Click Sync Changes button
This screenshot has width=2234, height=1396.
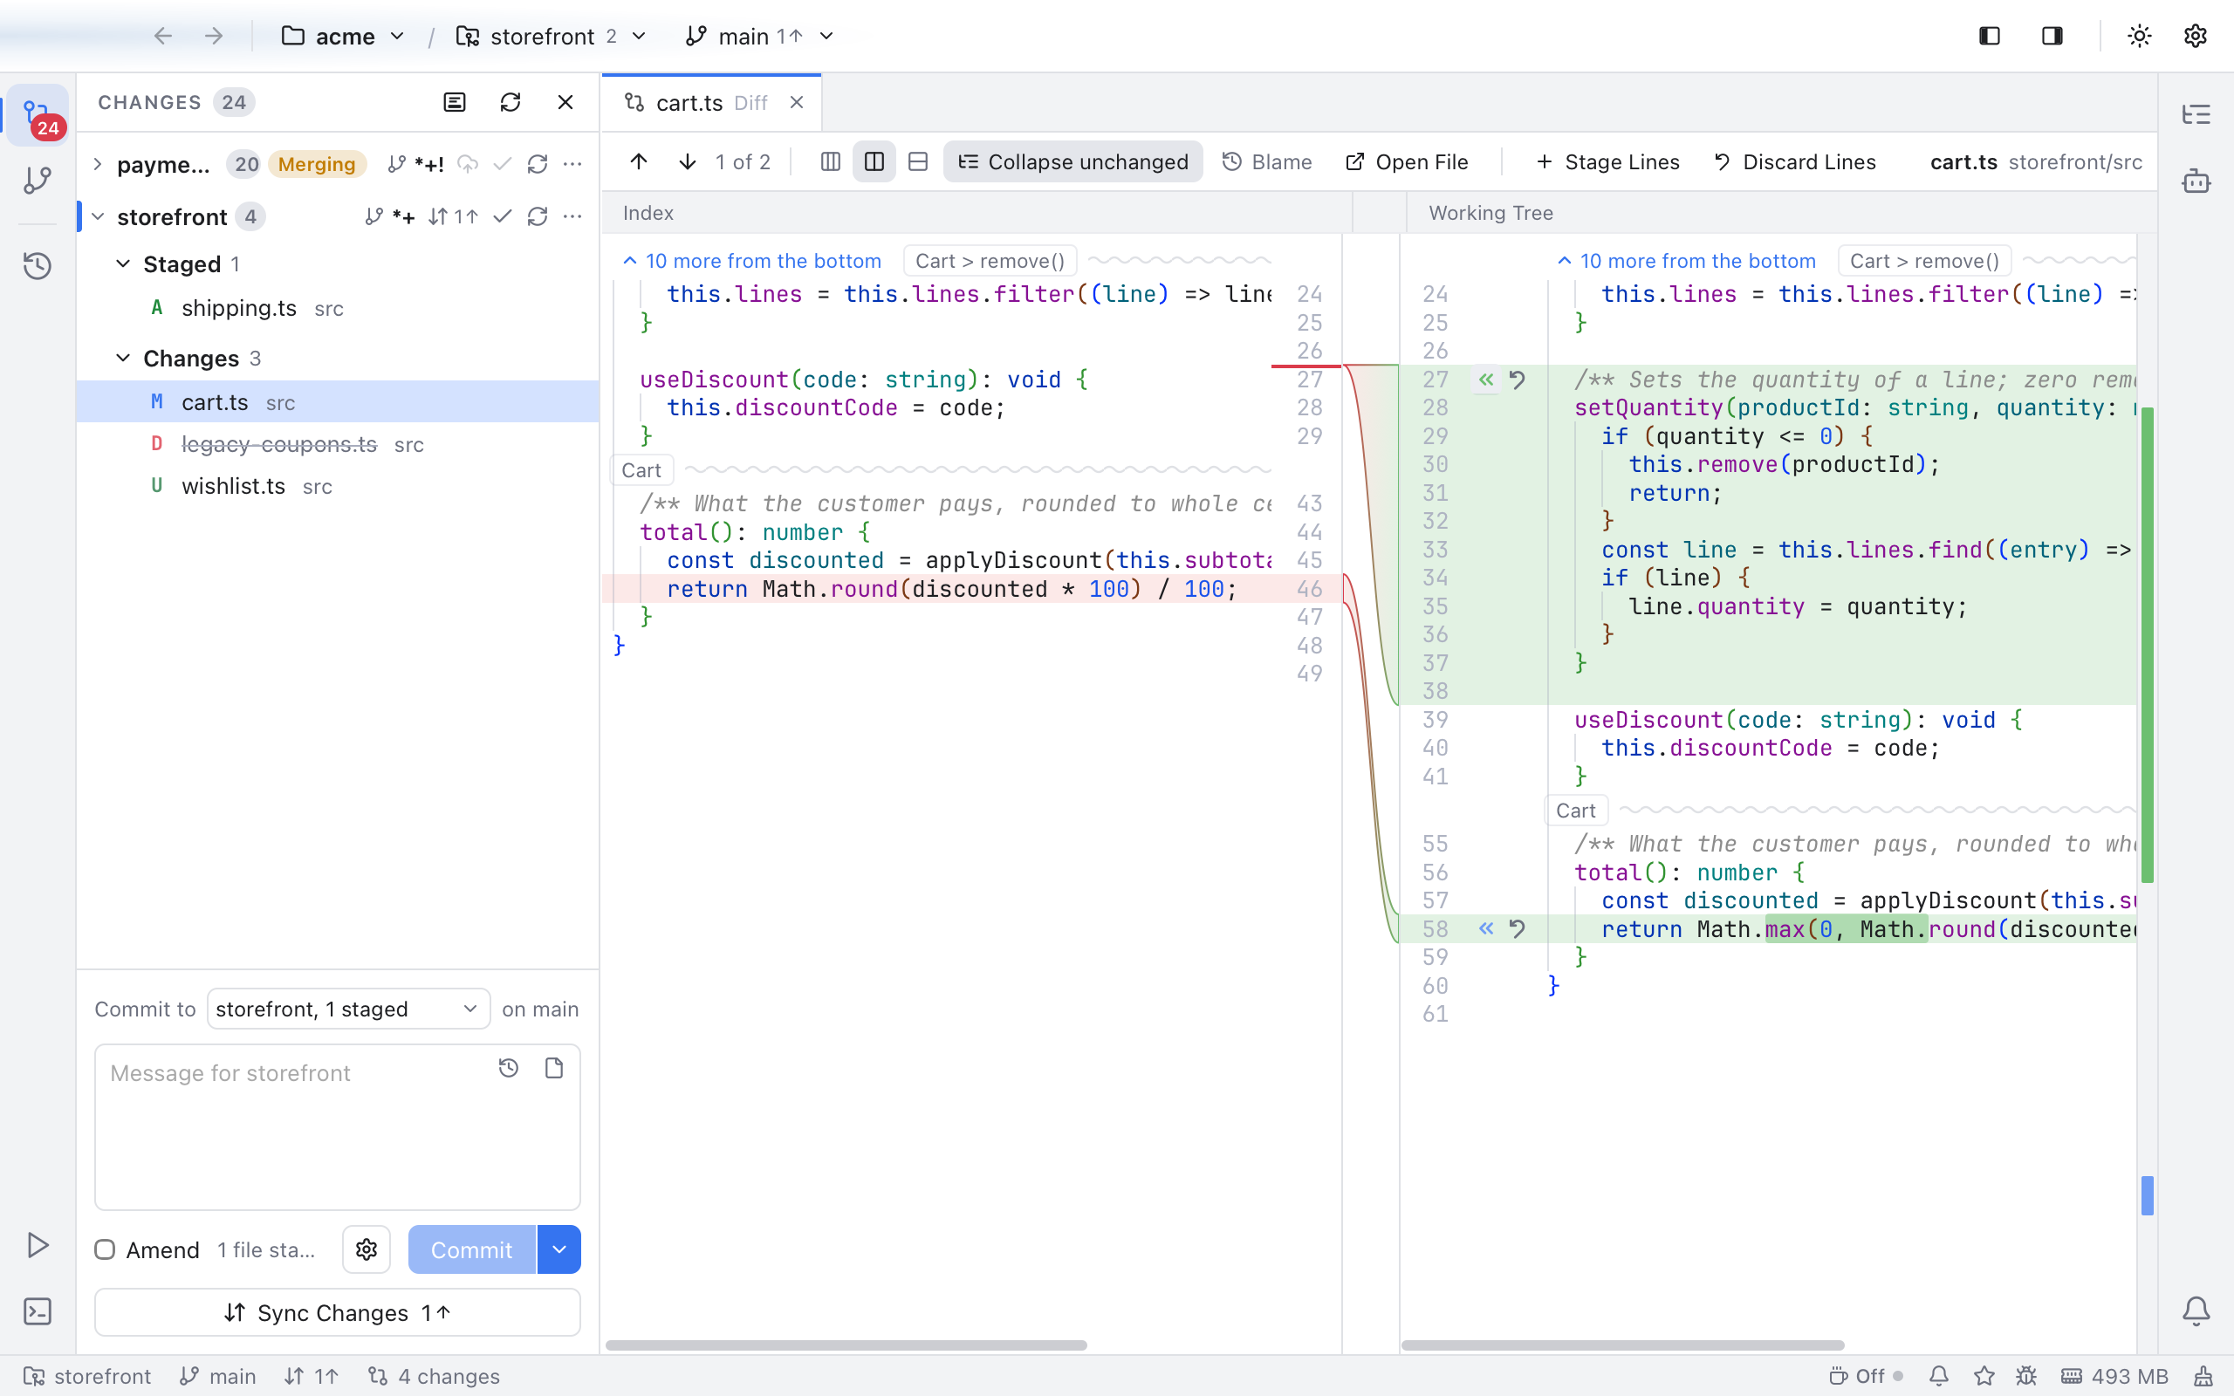[x=338, y=1312]
